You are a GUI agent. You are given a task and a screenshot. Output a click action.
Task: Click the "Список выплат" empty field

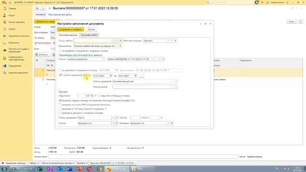point(142,87)
